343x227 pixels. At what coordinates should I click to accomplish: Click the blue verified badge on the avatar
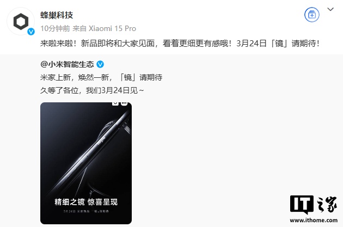coord(31,32)
